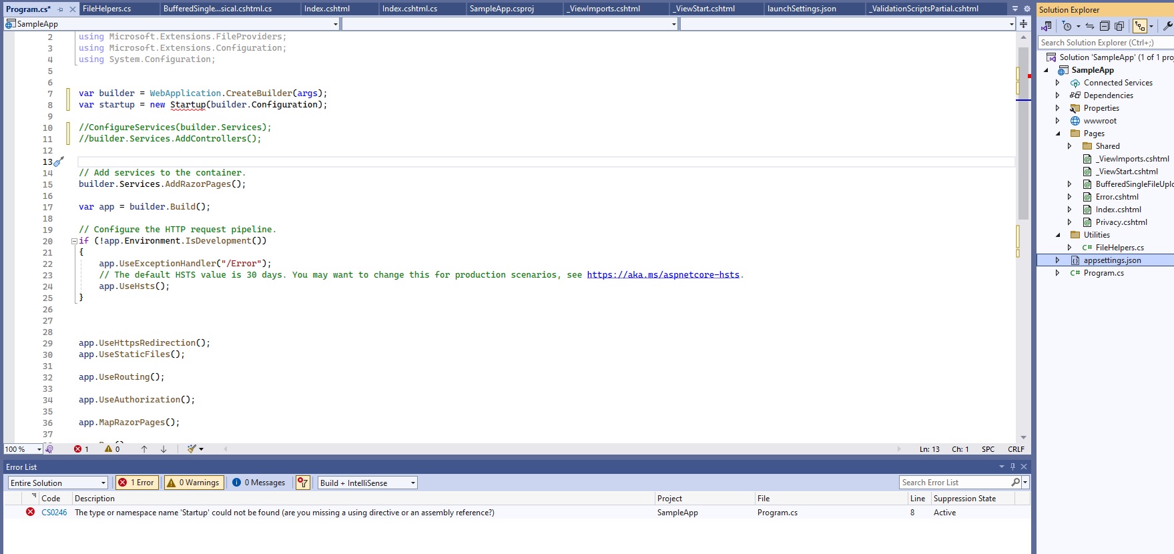Image resolution: width=1174 pixels, height=554 pixels.
Task: Toggle the 0 Warnings filter button
Action: (194, 483)
